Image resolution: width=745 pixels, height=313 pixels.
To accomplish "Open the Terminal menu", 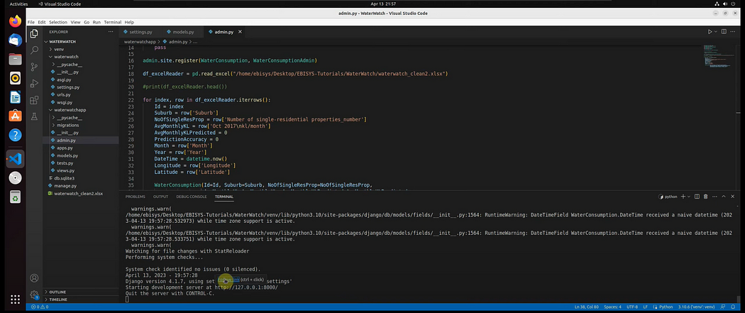I will point(113,22).
